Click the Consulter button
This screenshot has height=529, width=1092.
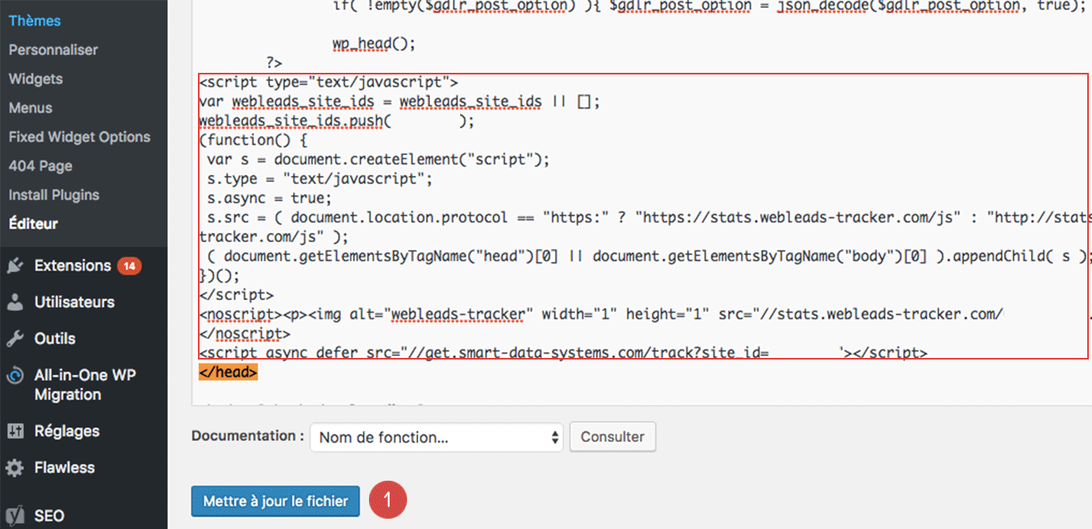pyautogui.click(x=612, y=436)
